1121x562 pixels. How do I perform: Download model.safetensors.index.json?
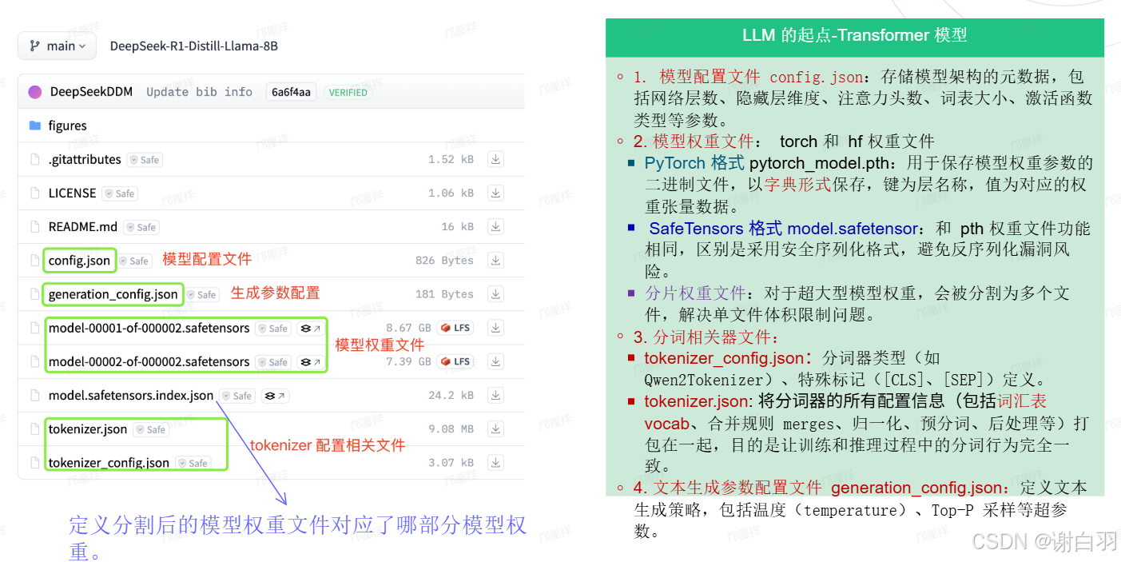(496, 395)
